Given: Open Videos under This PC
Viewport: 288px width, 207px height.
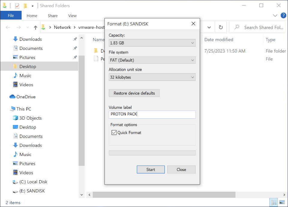Looking at the screenshot, I should pos(26,172).
